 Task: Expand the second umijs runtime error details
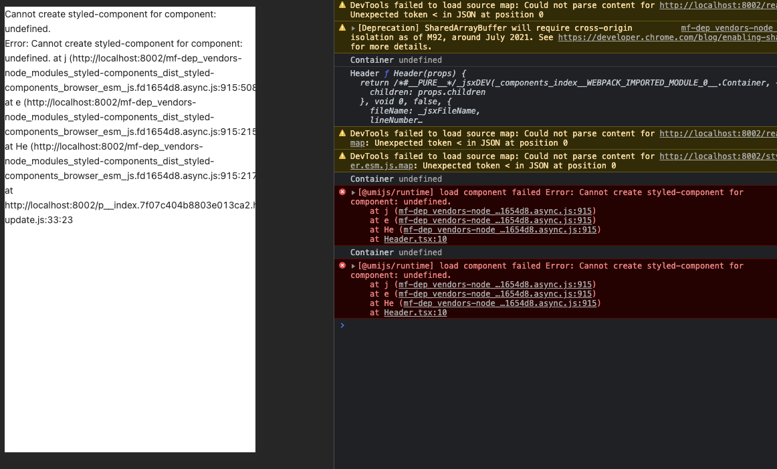point(352,266)
